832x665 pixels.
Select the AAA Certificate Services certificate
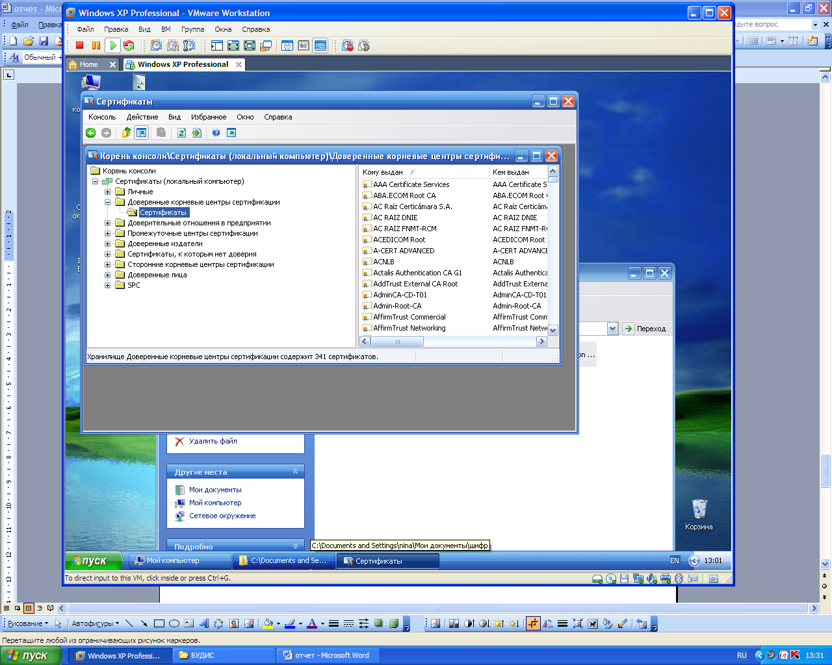point(411,184)
